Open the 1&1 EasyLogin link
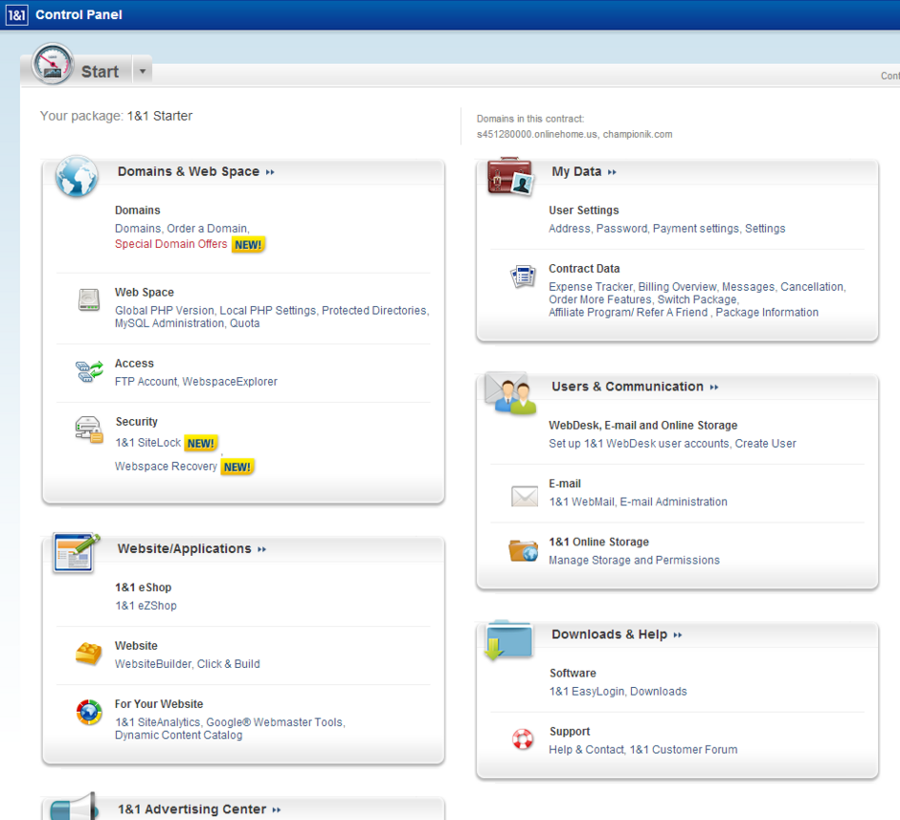 (587, 691)
